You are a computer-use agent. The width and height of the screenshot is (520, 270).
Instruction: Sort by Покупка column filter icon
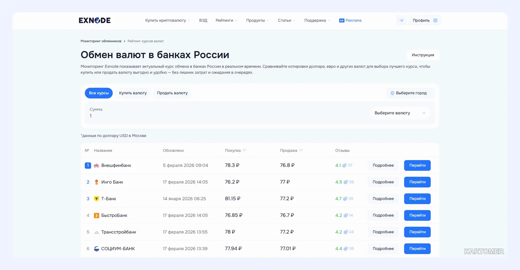pyautogui.click(x=244, y=151)
